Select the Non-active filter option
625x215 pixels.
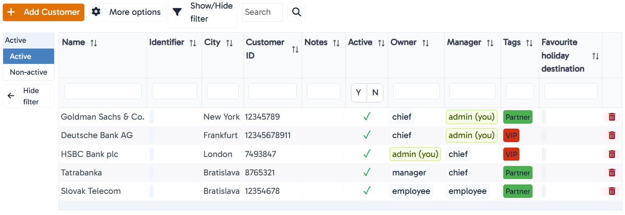click(x=28, y=72)
